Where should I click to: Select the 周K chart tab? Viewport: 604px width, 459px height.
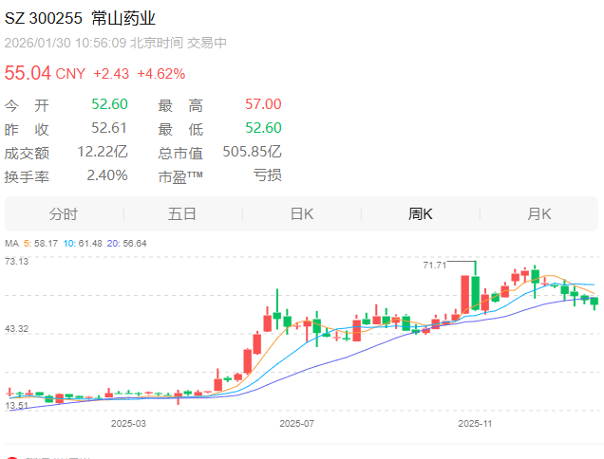421,214
